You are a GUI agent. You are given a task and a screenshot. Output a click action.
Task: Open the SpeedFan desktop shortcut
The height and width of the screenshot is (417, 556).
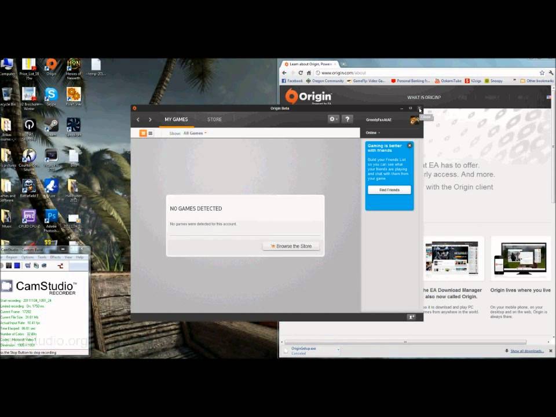[74, 127]
